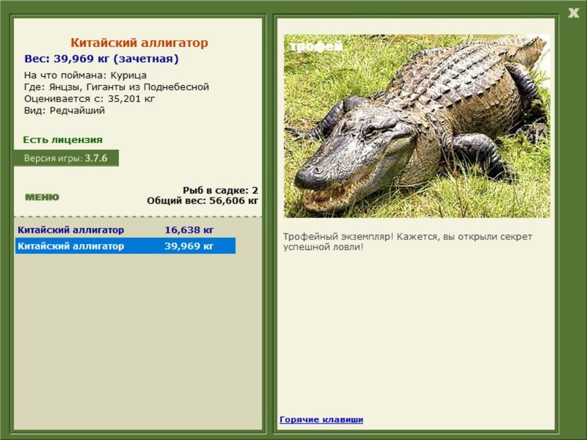This screenshot has height=440, width=587.
Task: Click the Где: Янцзы, Гиганты из Поднебесной line
Action: point(117,87)
